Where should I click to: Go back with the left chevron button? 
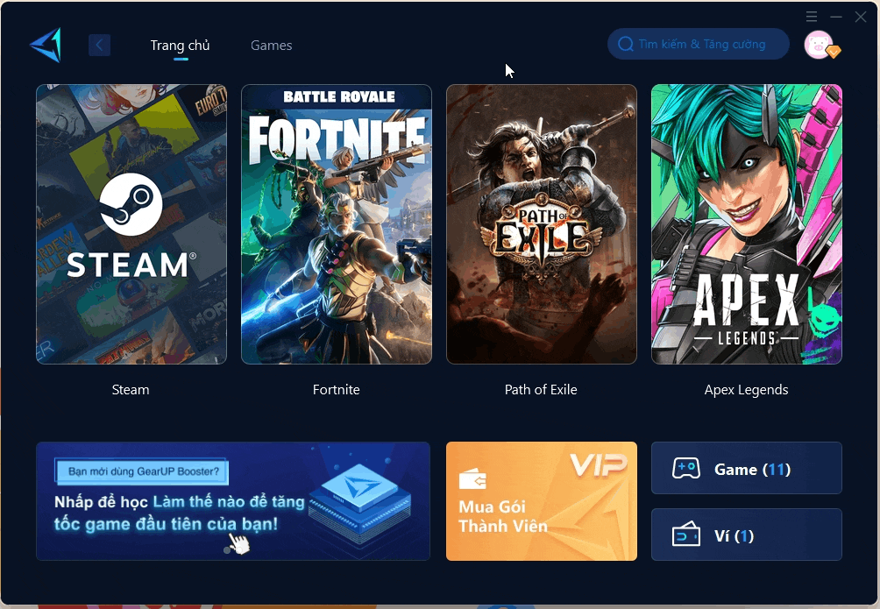(99, 45)
